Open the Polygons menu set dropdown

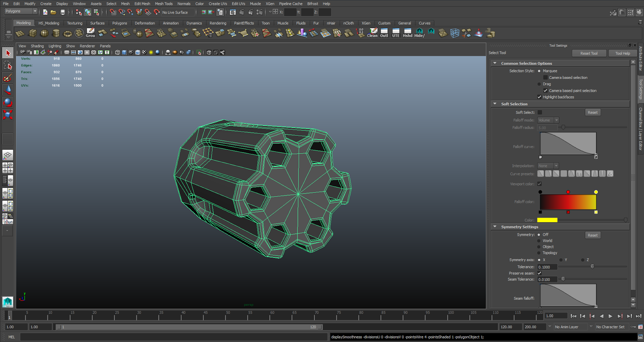tap(35, 11)
